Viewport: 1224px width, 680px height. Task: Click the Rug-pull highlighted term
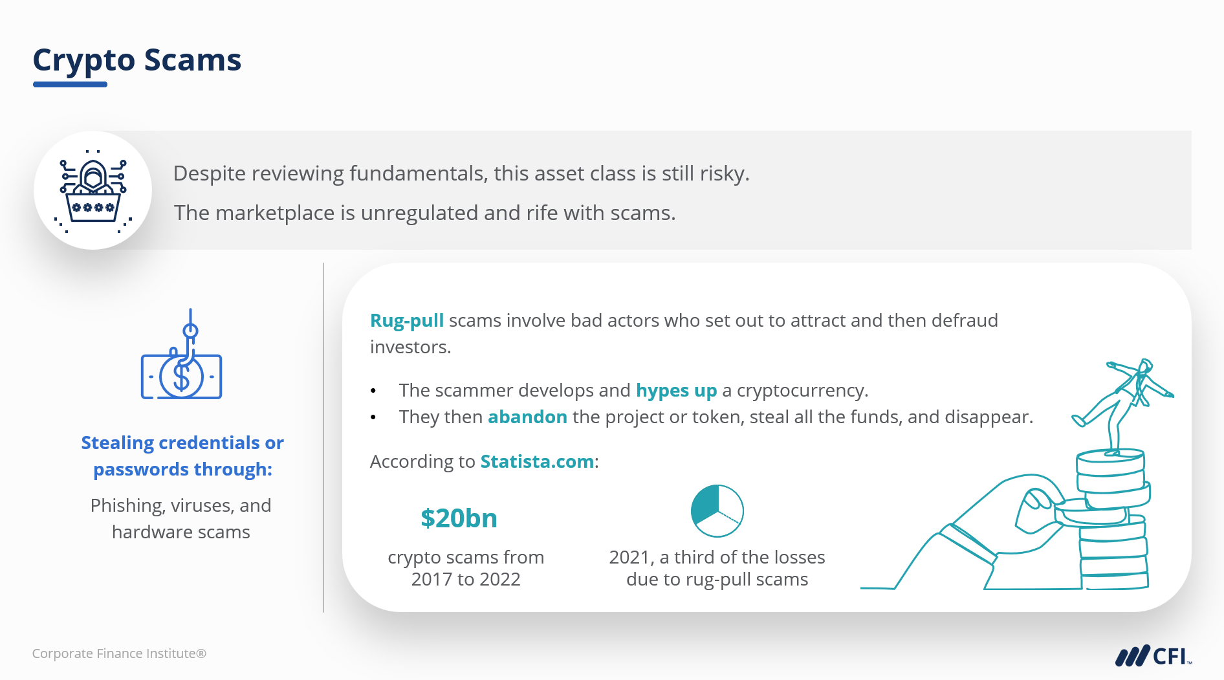(x=407, y=320)
